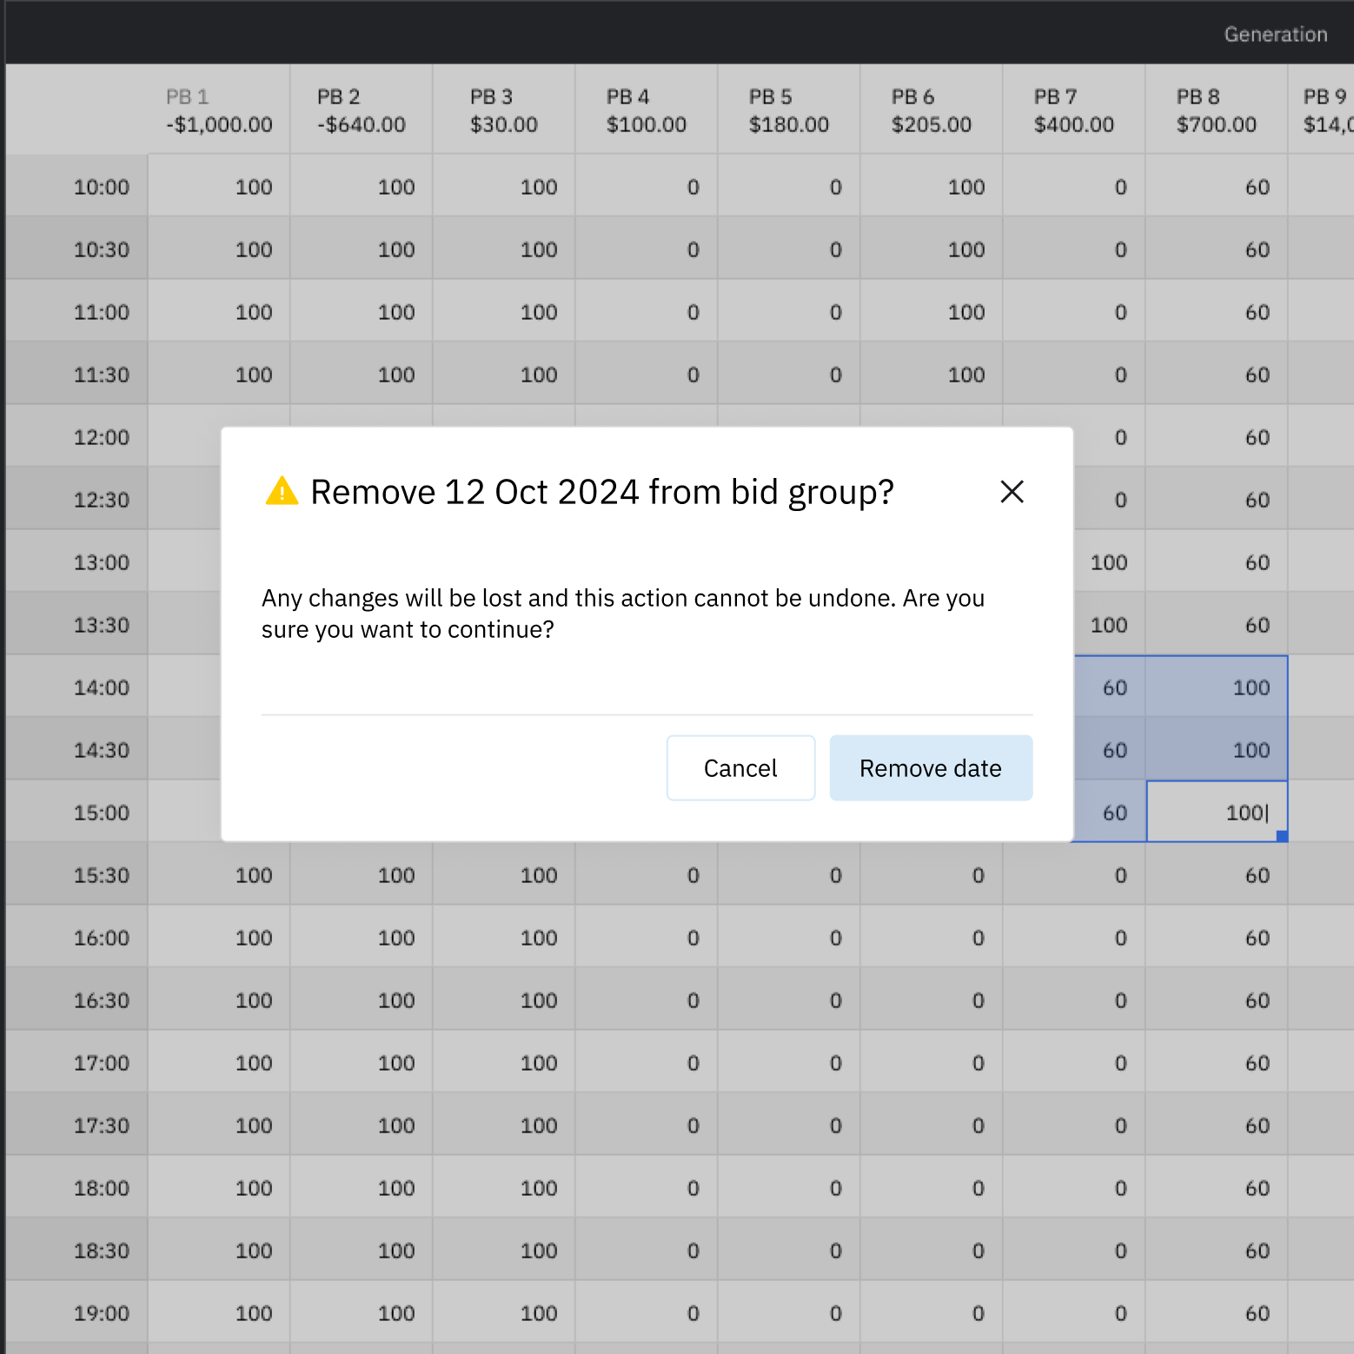Select the PB 8 $700.00 column header
The height and width of the screenshot is (1354, 1354).
point(1217,110)
